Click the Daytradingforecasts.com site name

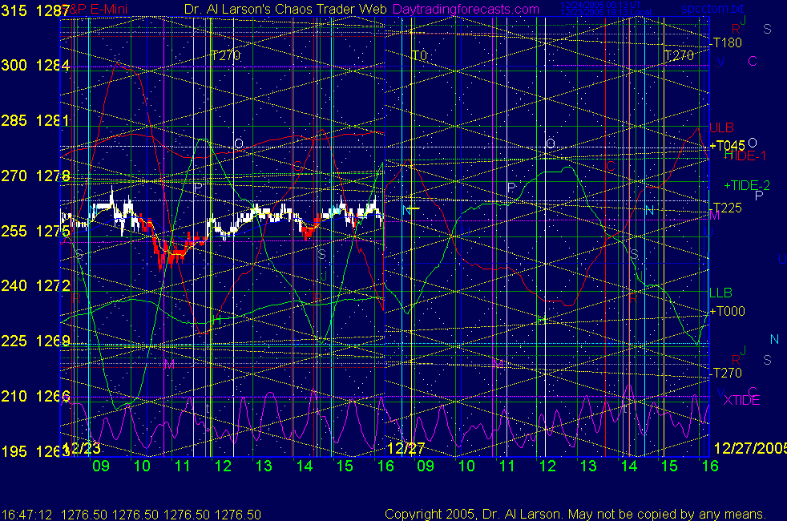(466, 9)
